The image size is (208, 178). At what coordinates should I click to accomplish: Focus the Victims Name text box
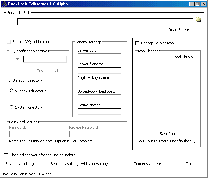tap(99, 111)
